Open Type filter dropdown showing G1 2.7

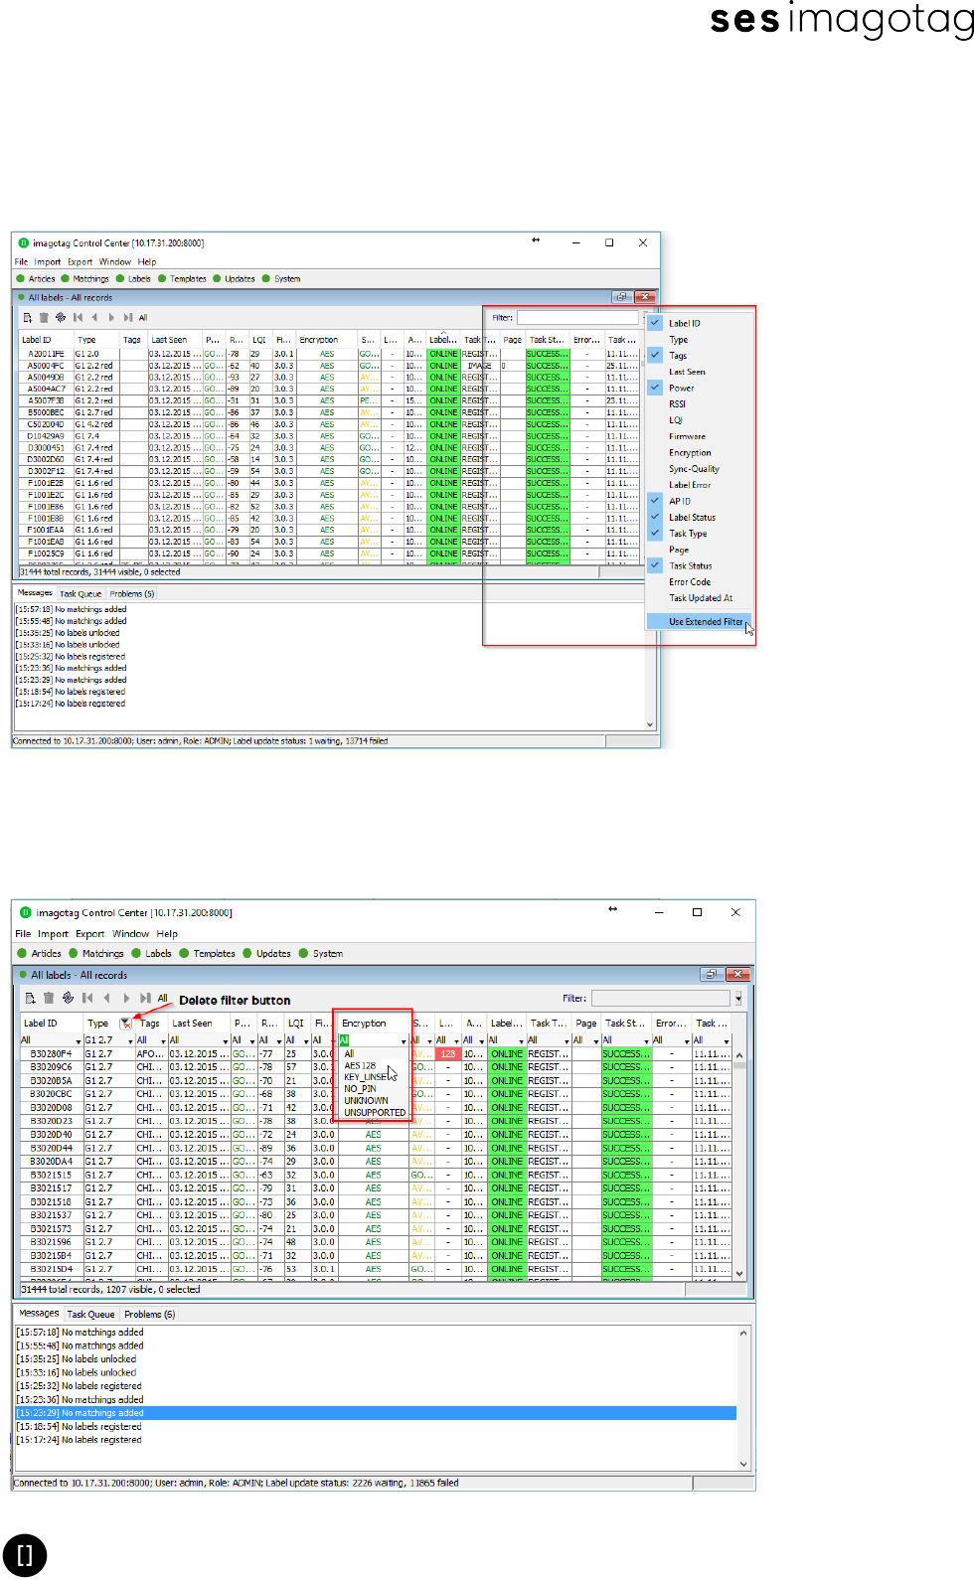pyautogui.click(x=129, y=1040)
